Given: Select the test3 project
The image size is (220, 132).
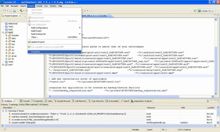Looking at the screenshot, I should click(11, 30).
